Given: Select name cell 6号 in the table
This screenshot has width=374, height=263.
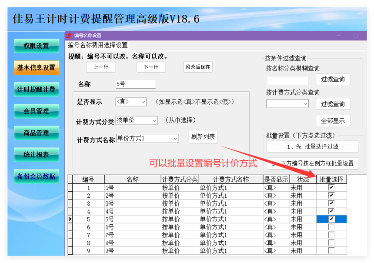Looking at the screenshot, I should pyautogui.click(x=133, y=227).
